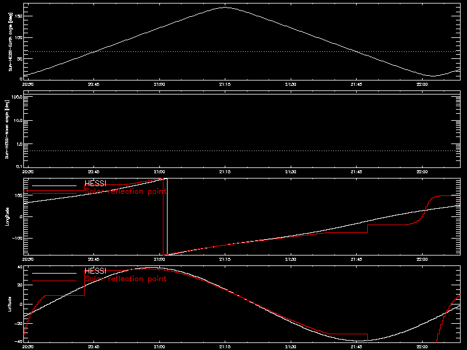Click the 20 tick of the Latitude panel

20,285
